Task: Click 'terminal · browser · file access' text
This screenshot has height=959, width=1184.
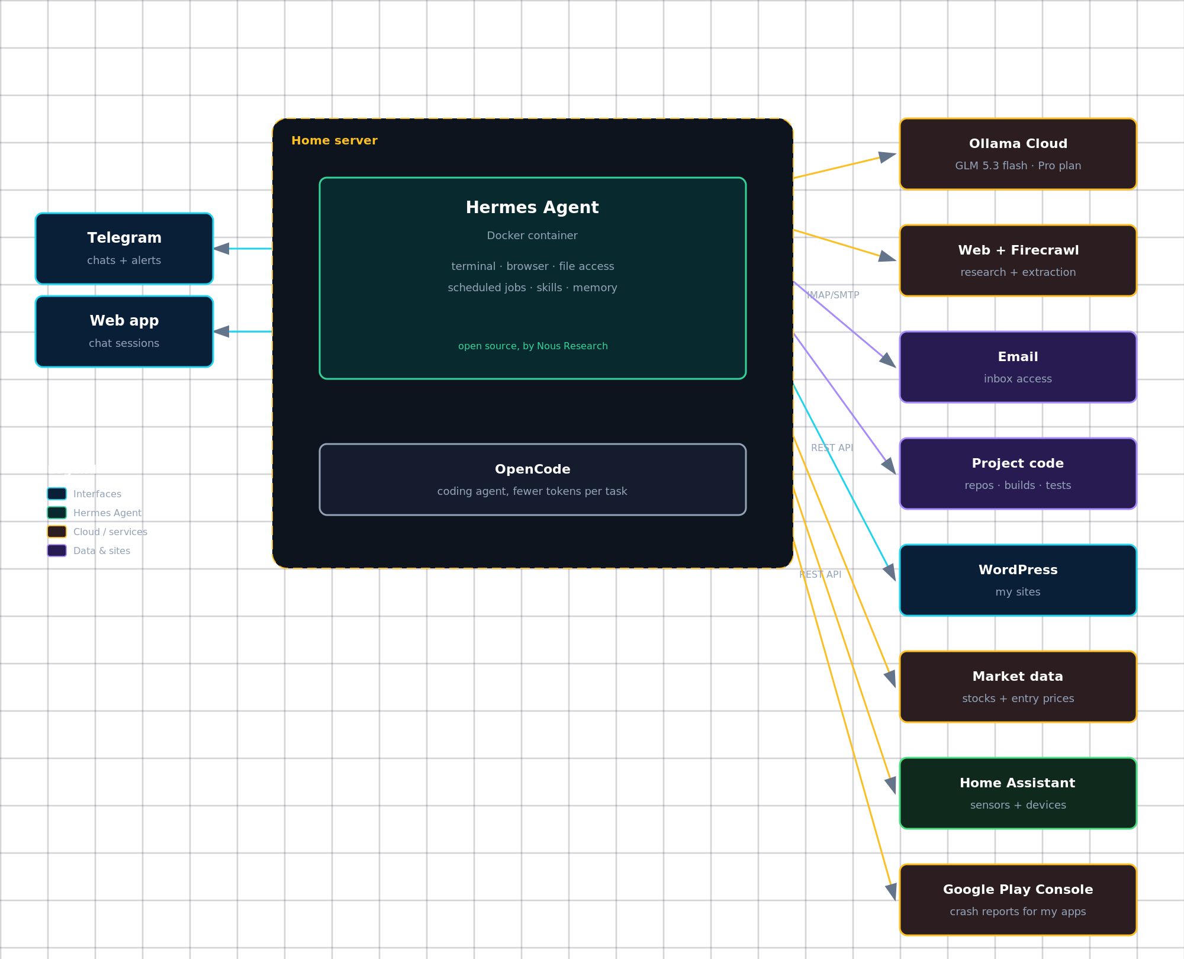Action: (533, 266)
